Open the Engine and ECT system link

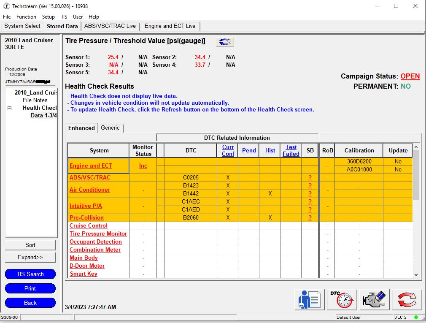coord(91,166)
